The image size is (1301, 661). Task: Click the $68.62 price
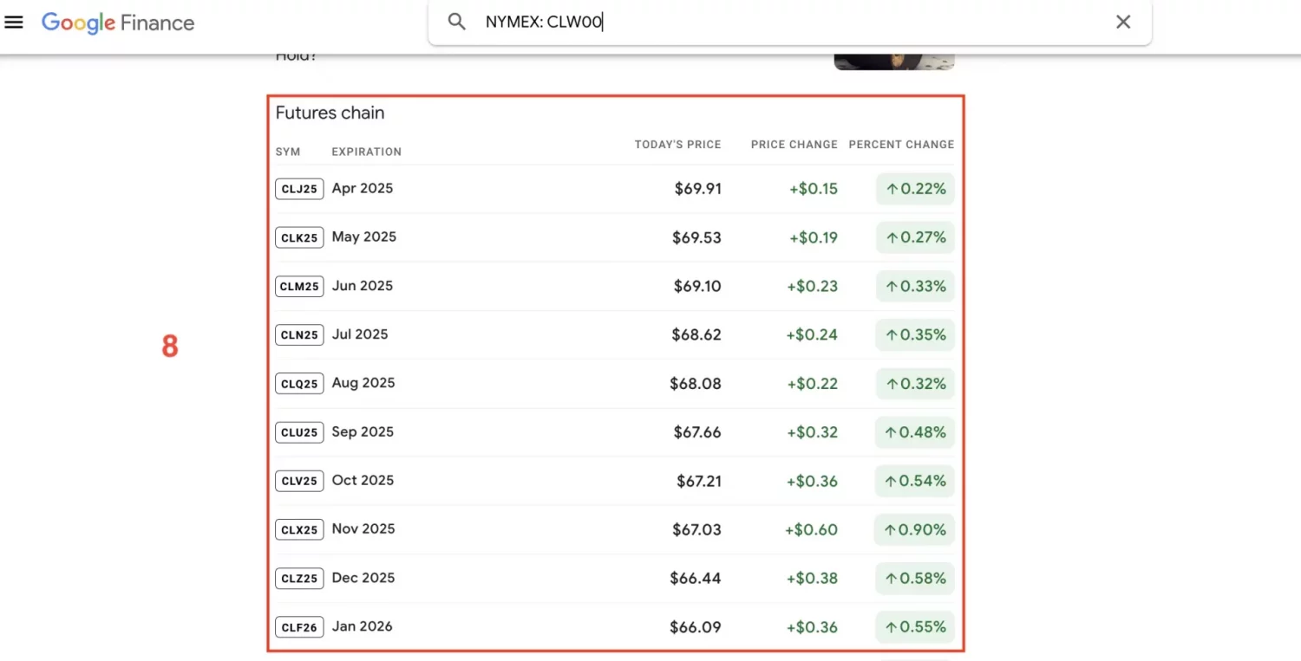click(696, 334)
